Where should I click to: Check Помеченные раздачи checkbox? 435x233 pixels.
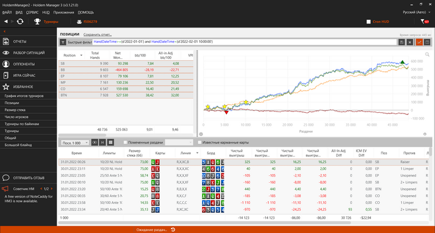125,143
